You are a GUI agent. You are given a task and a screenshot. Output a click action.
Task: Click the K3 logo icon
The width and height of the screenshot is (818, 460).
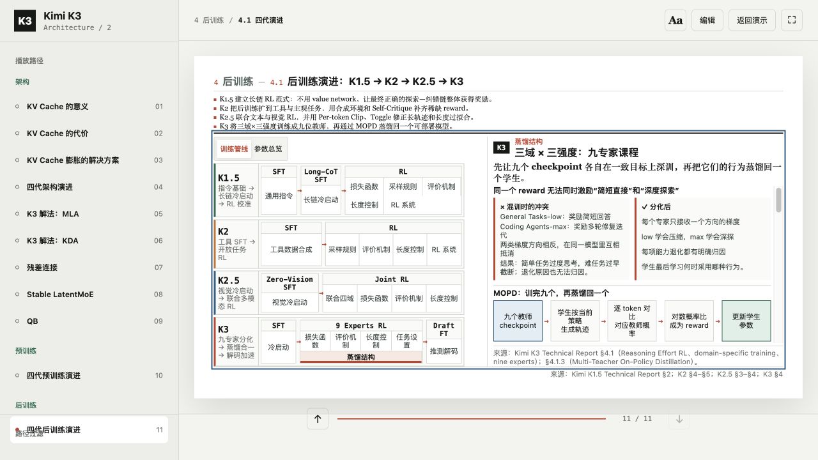click(x=25, y=20)
